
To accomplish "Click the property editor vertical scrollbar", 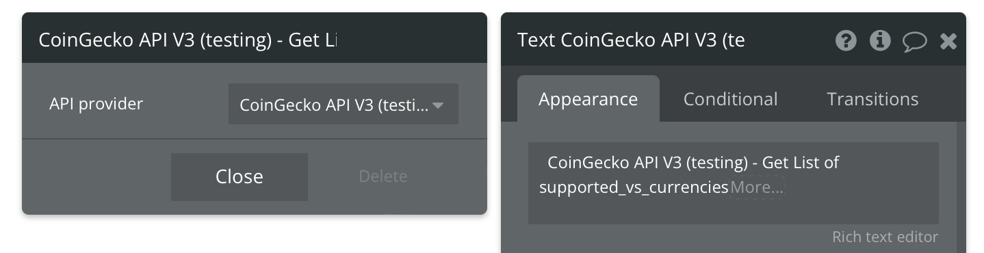I will 961,187.
